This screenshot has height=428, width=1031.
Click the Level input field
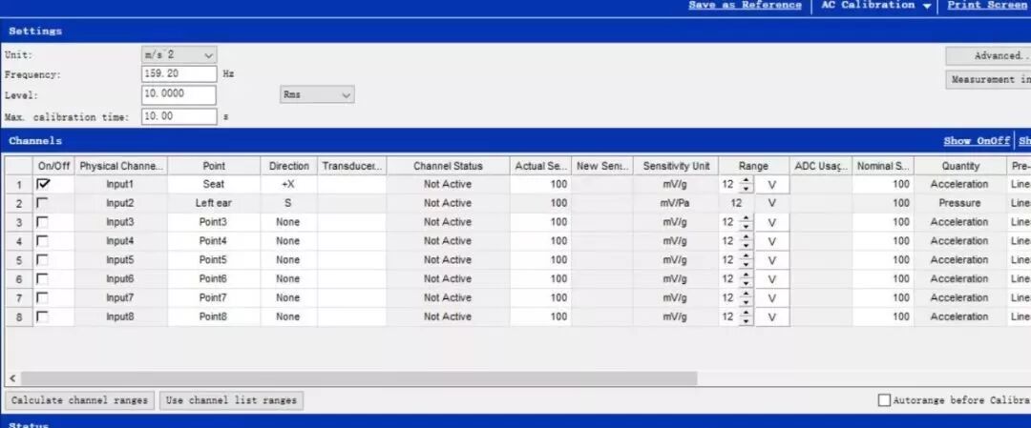click(x=179, y=94)
